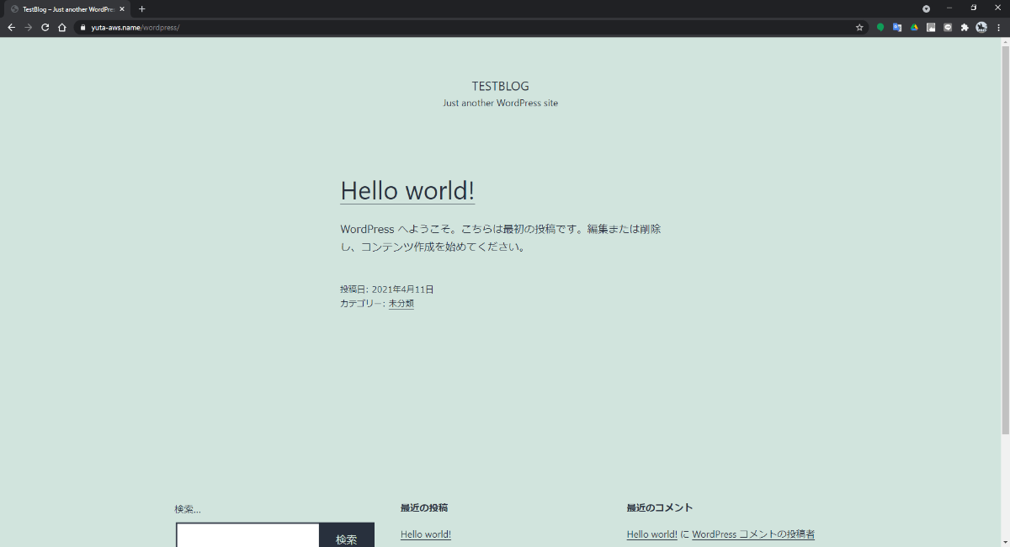Image resolution: width=1010 pixels, height=547 pixels.
Task: Click the site tagline text
Action: pos(500,103)
